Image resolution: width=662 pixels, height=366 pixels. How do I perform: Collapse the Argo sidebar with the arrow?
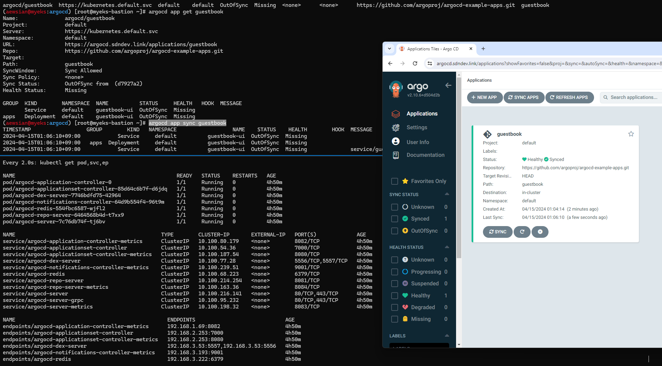coord(448,85)
